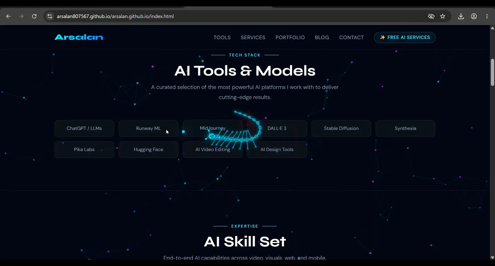Choose the DALL·E 3 card
Image resolution: width=495 pixels, height=266 pixels.
tap(277, 128)
